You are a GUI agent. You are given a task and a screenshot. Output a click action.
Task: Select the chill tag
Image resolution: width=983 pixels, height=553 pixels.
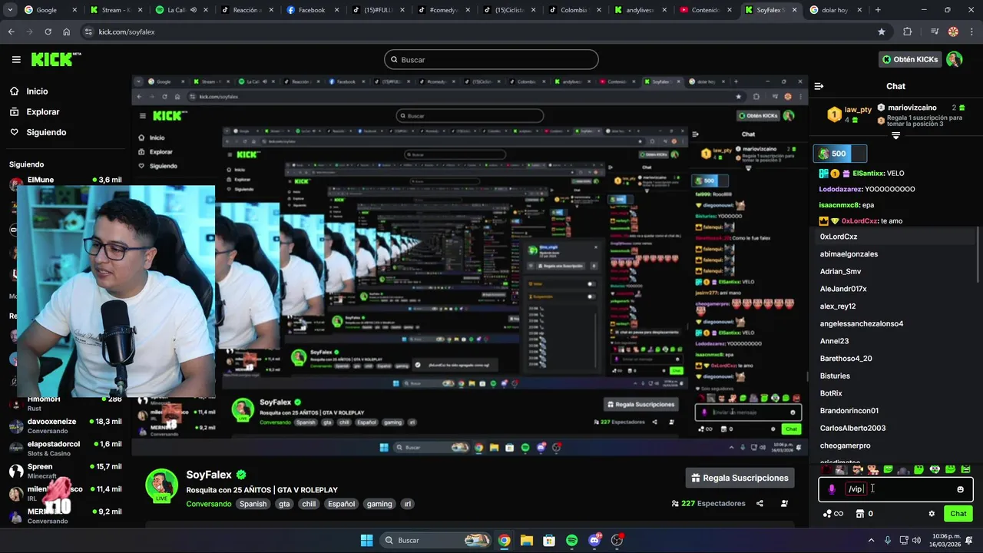309,504
